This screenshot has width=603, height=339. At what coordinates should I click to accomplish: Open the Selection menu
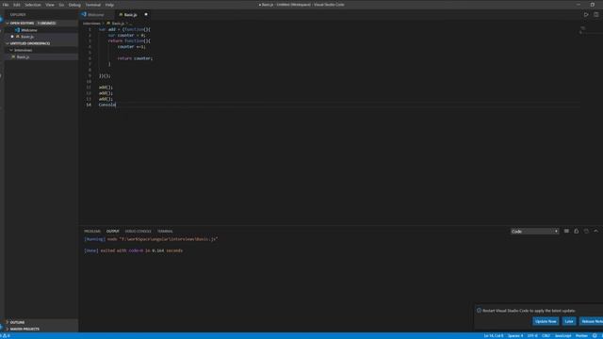[33, 5]
